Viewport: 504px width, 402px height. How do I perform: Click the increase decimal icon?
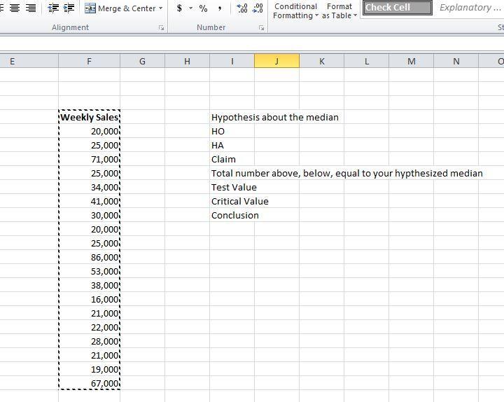[241, 8]
